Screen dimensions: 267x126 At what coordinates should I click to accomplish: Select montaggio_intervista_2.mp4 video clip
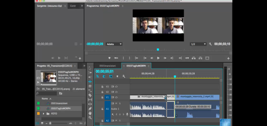pyautogui.click(x=197, y=97)
